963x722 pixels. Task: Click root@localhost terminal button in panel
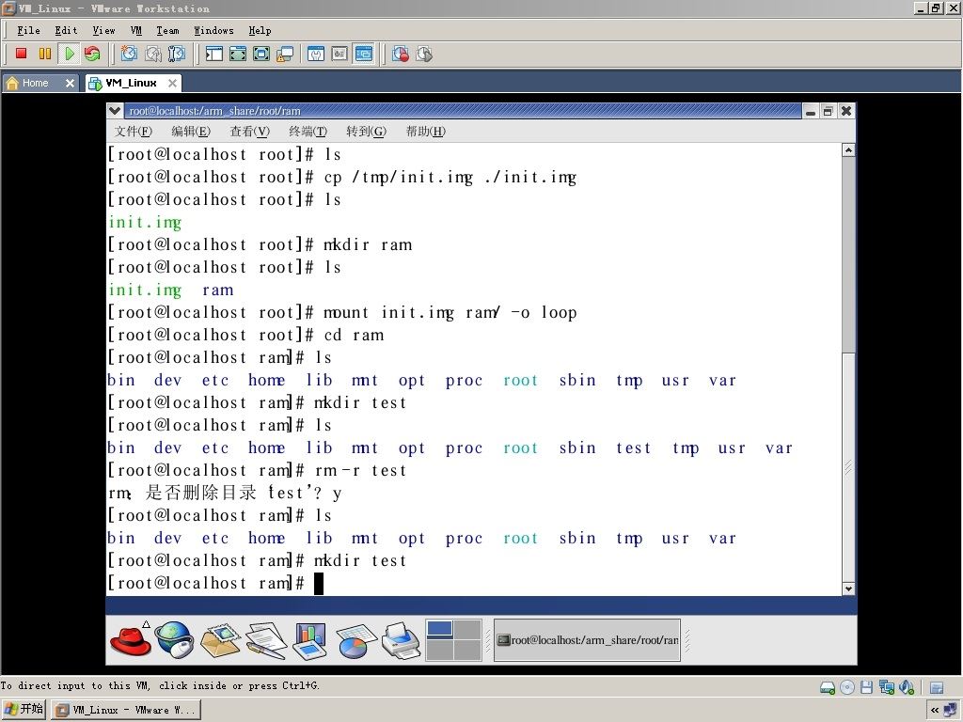(x=587, y=640)
